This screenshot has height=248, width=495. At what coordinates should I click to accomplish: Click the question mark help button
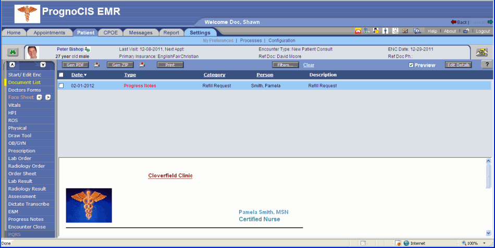(x=487, y=65)
